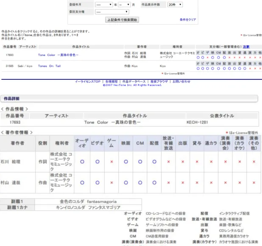Click the 条件をクリア link
Screen dimensions: 262x246
(x=188, y=20)
